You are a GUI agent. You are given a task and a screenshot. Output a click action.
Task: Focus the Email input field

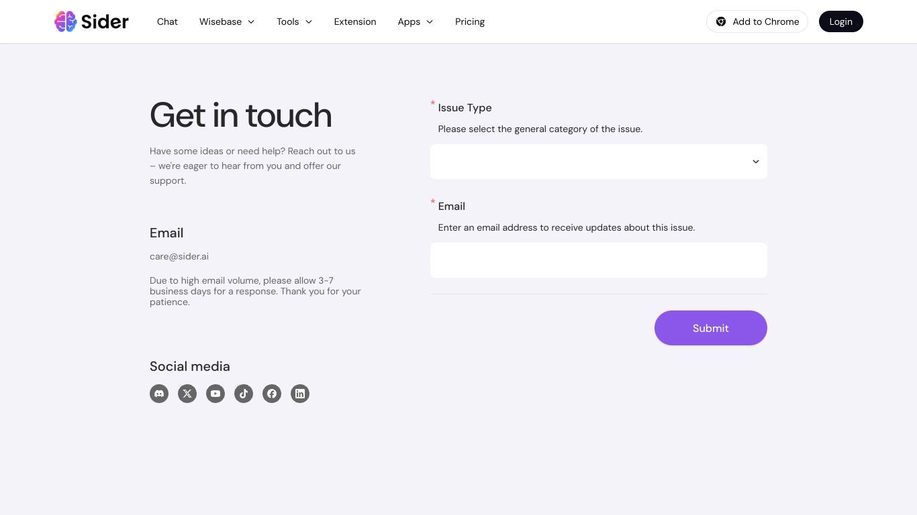(599, 260)
